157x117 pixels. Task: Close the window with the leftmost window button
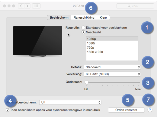click(4, 6)
